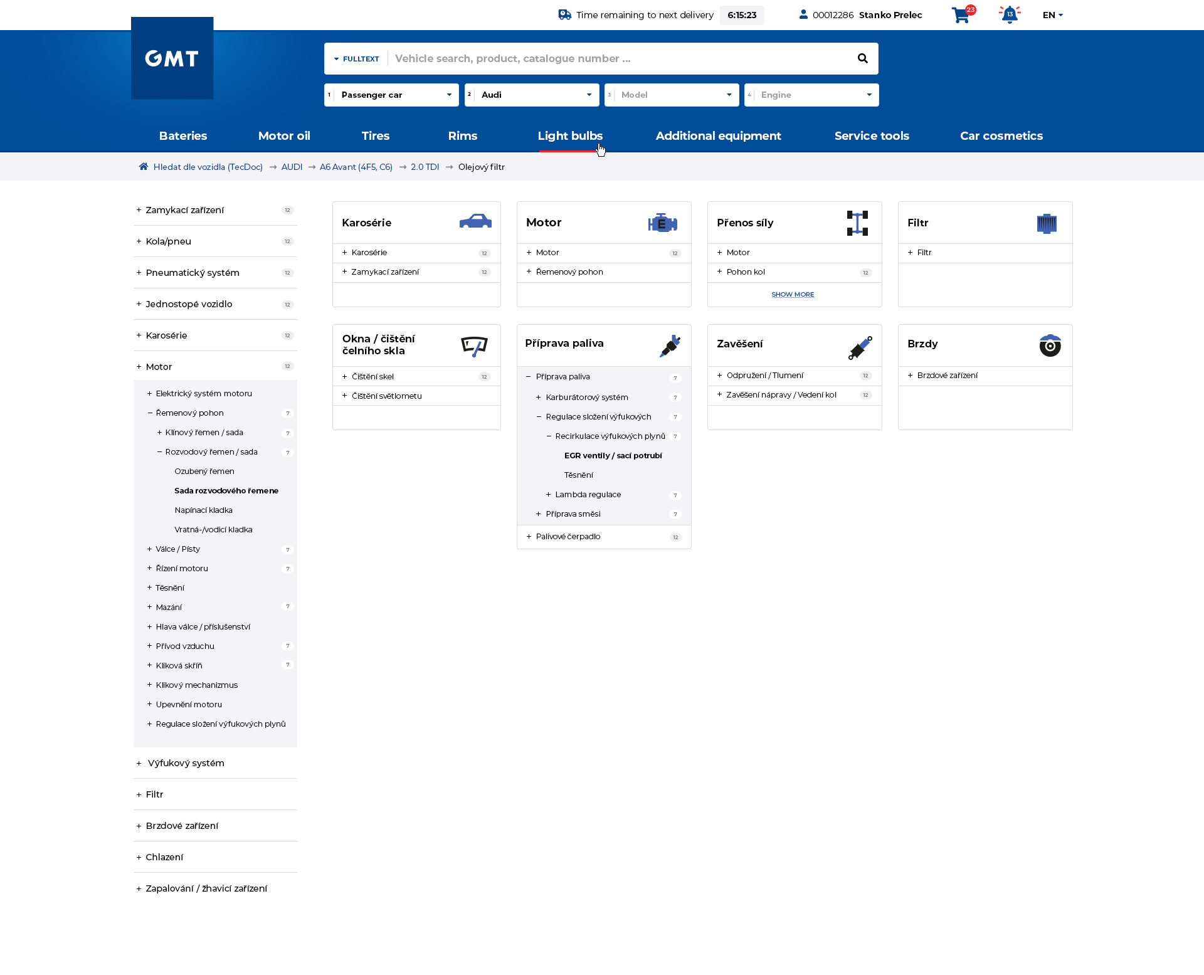
Task: Click SHOW MORE in Přenos síly
Action: tap(793, 295)
